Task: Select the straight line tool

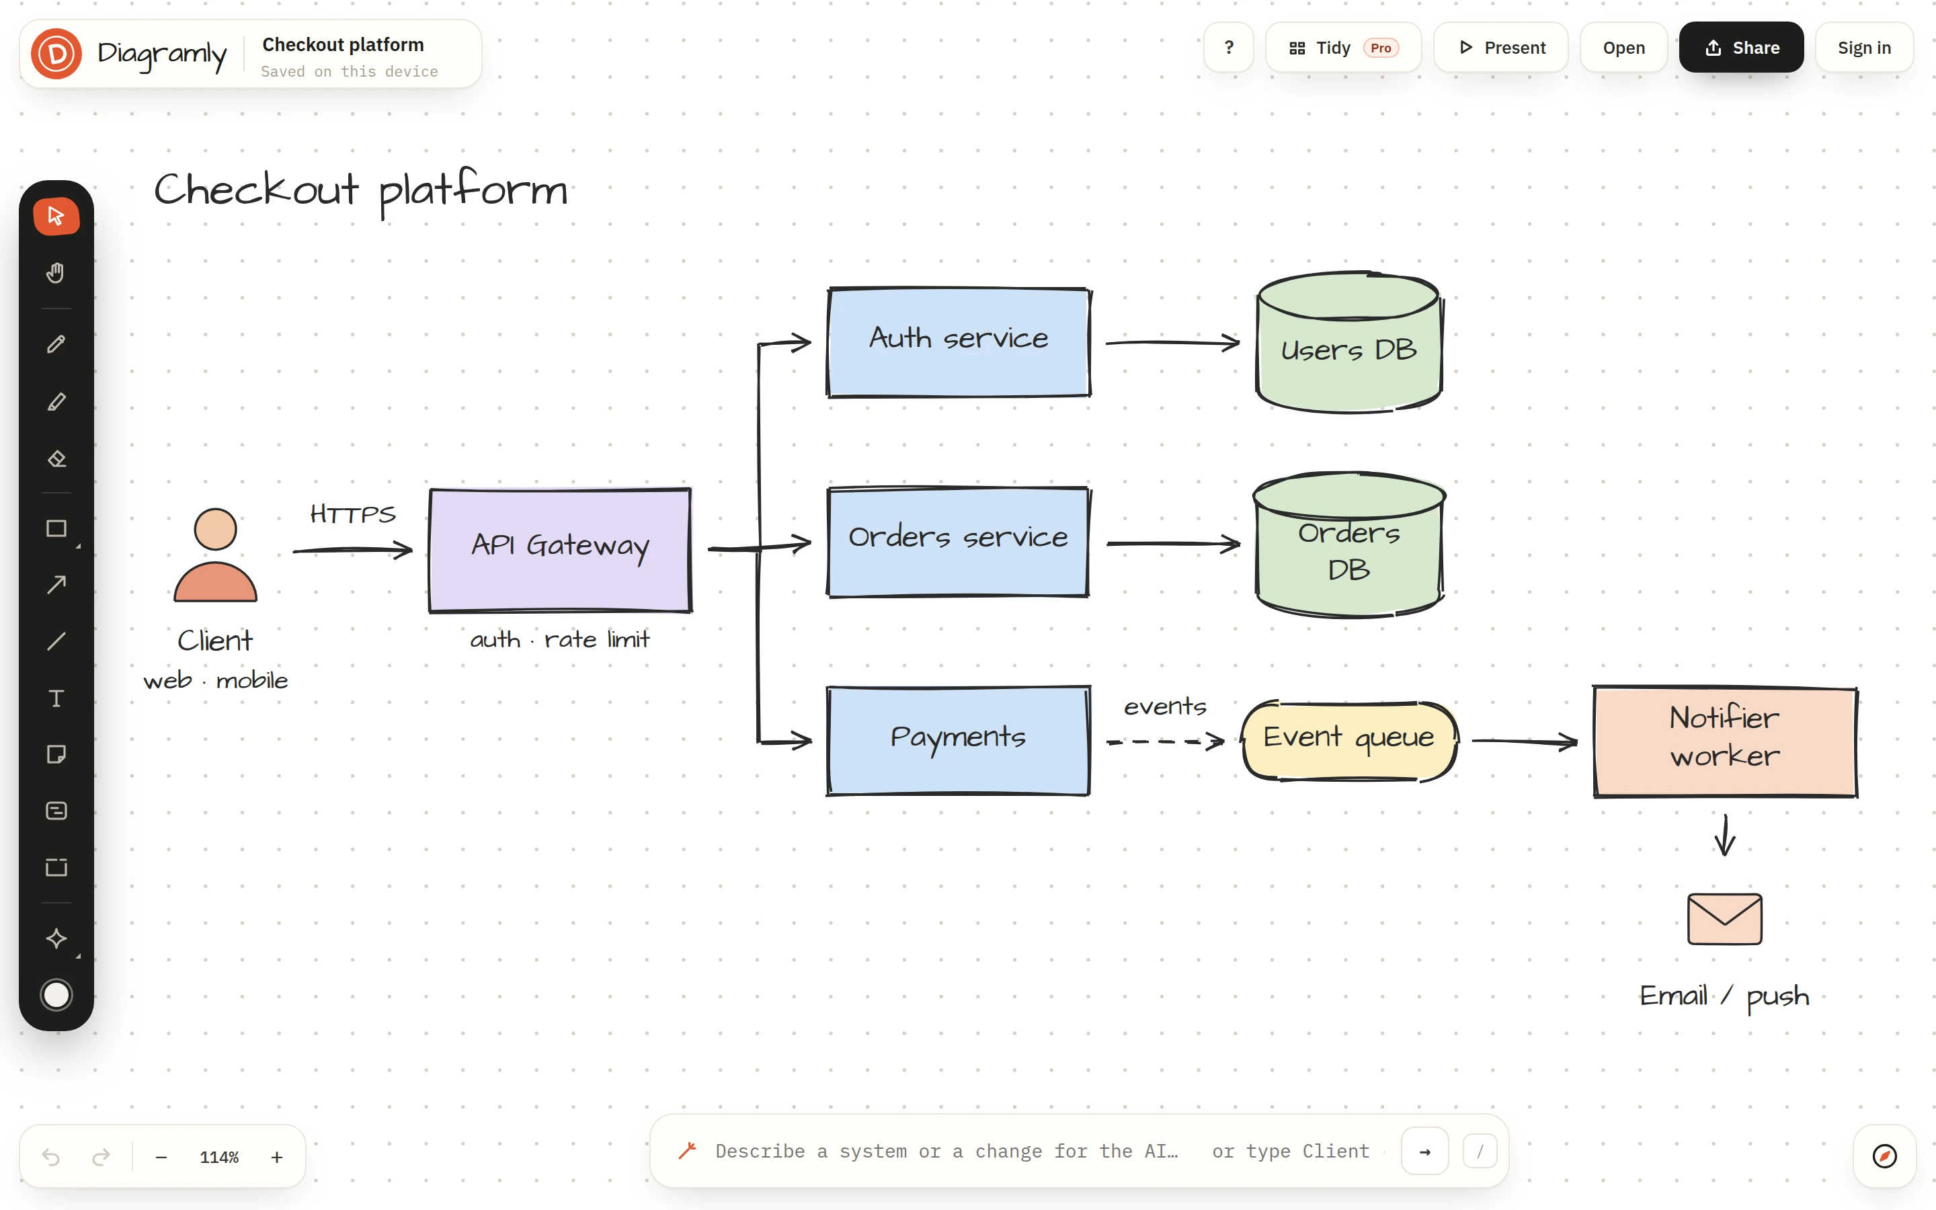Action: click(56, 642)
